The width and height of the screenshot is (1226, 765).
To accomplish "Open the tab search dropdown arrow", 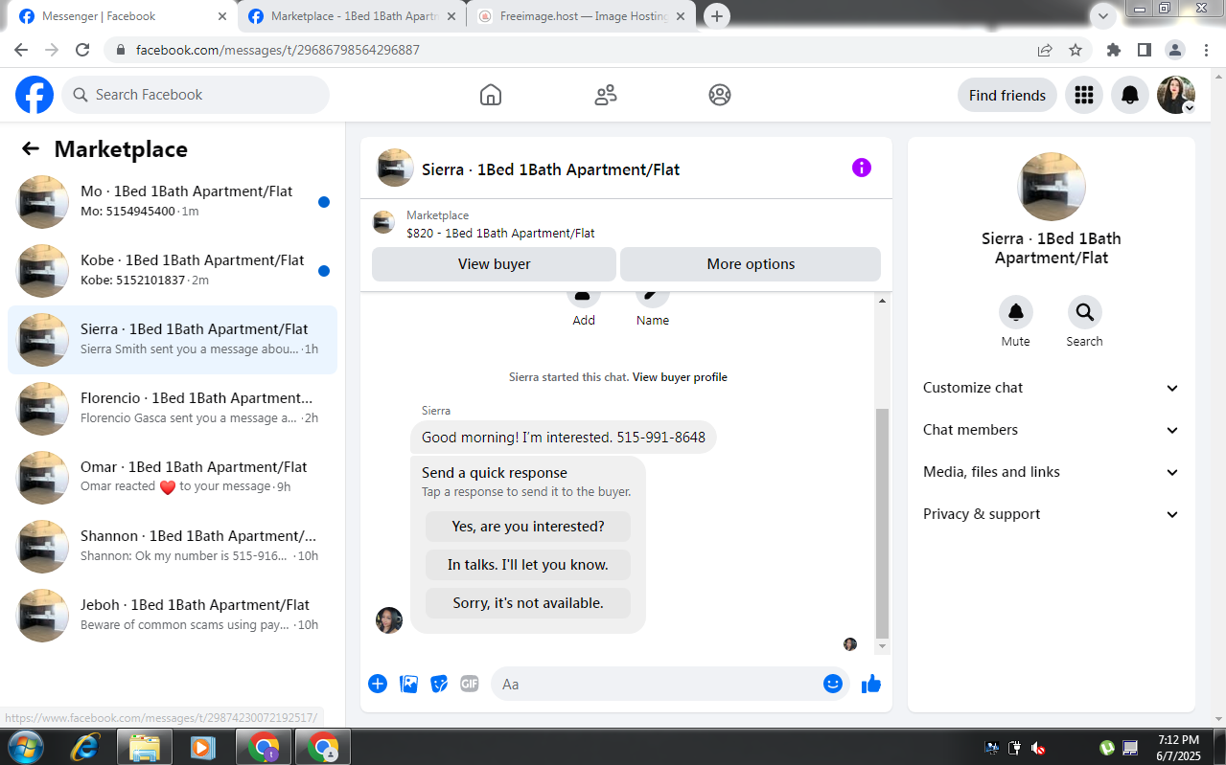I will click(1103, 15).
